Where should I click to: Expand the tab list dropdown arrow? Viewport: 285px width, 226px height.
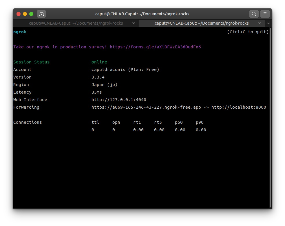(x=268, y=23)
